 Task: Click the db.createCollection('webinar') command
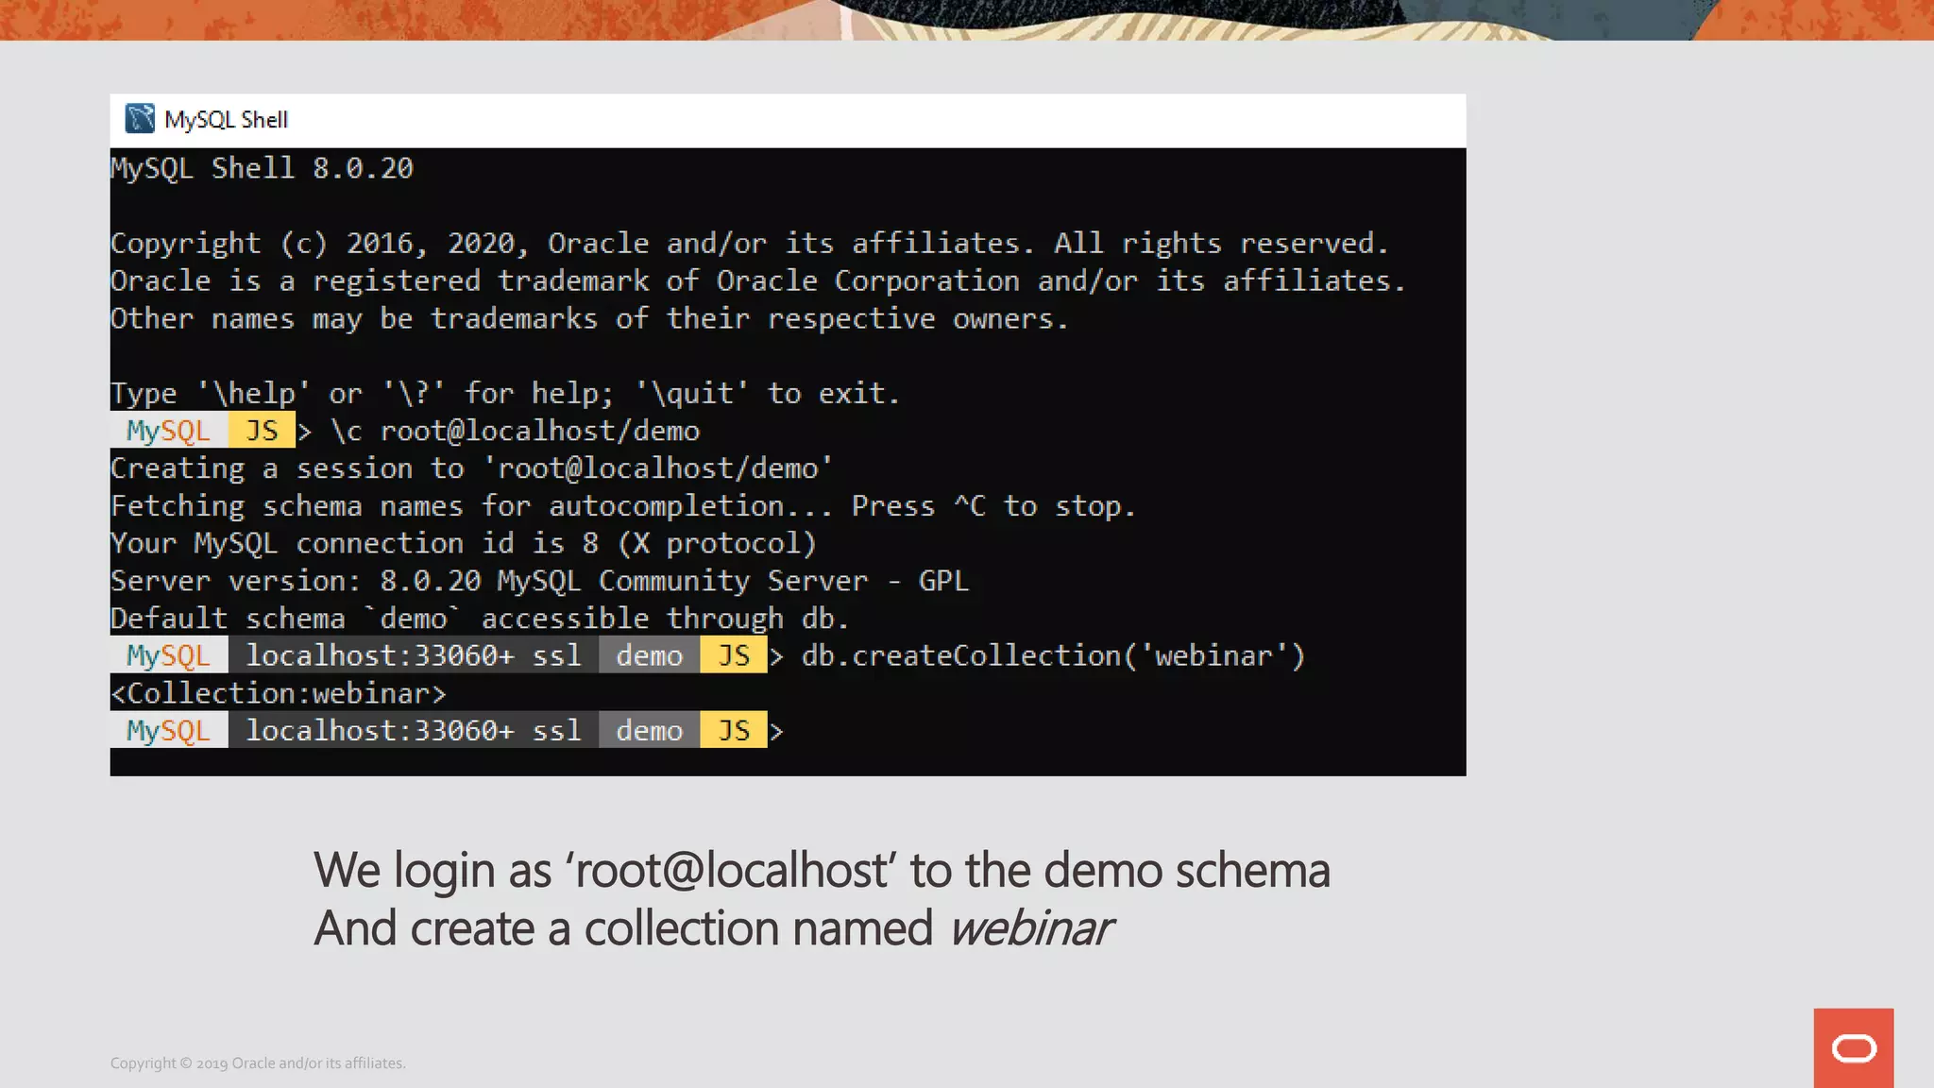[1053, 655]
